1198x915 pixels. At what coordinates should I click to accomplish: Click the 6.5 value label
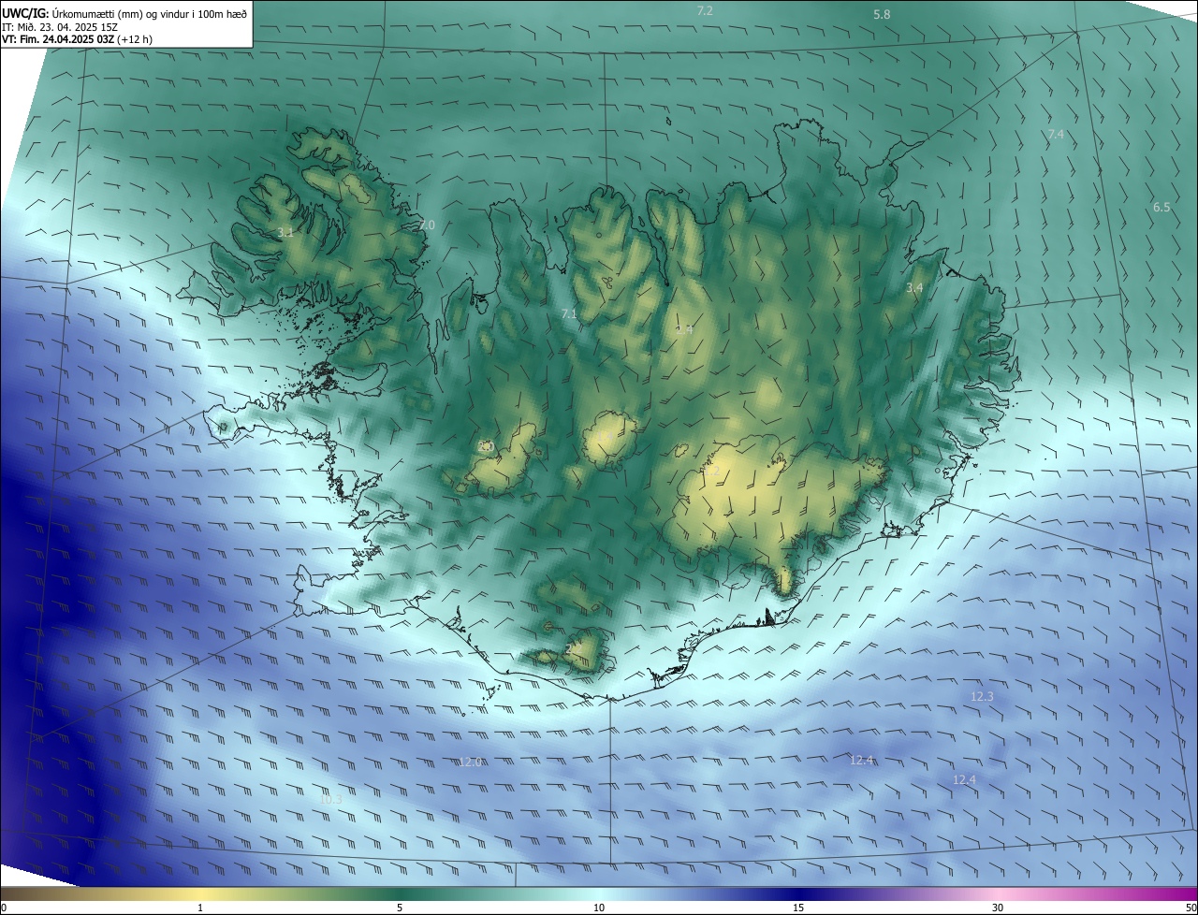tap(1161, 208)
